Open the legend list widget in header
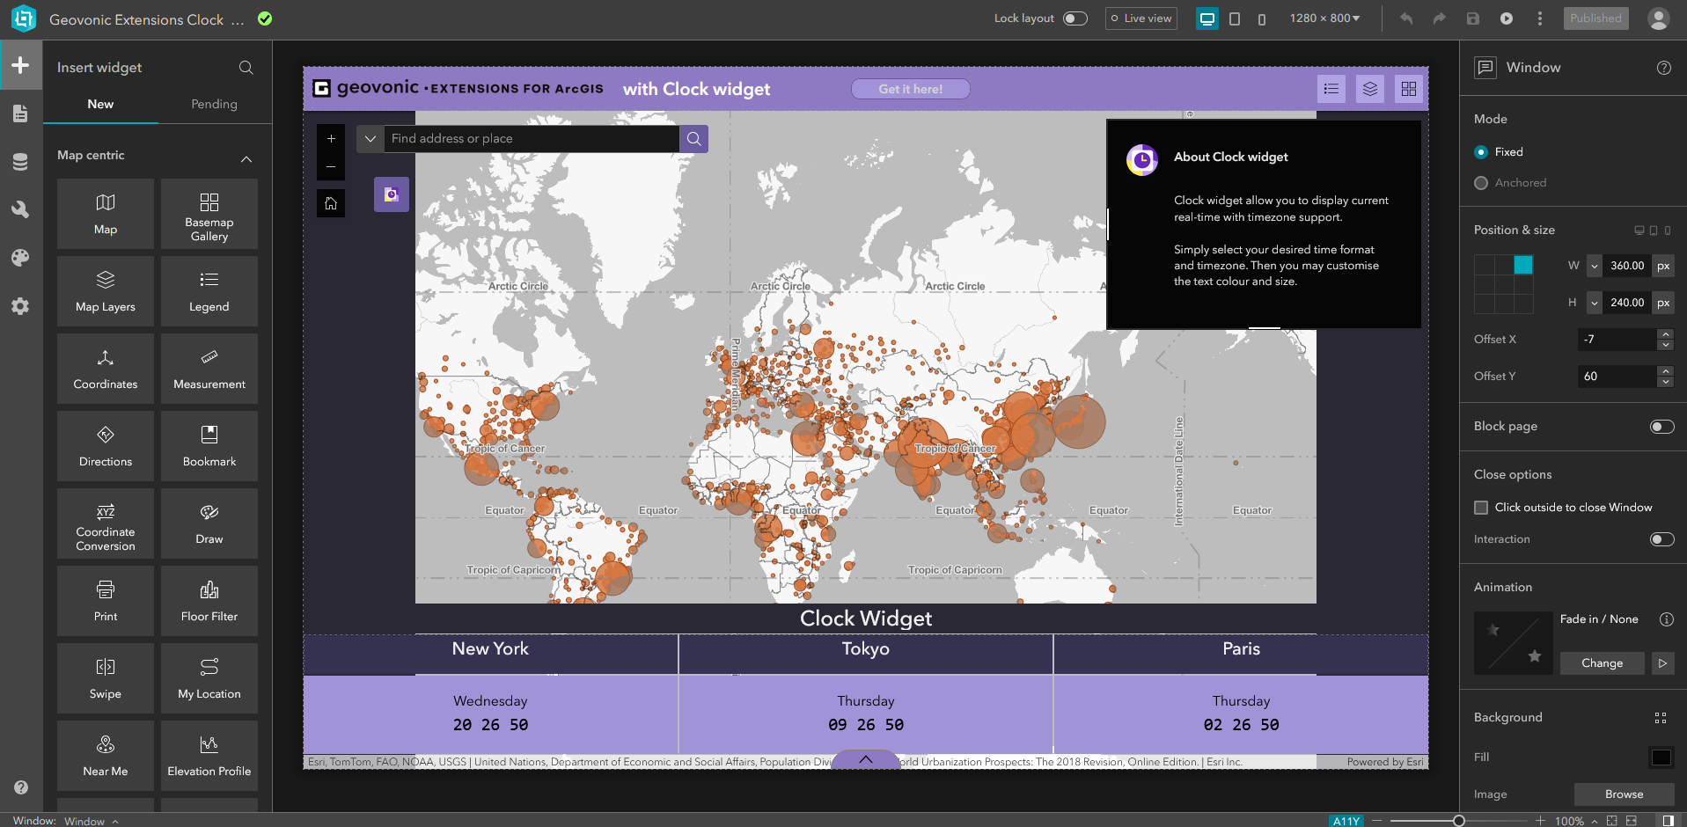Image resolution: width=1687 pixels, height=827 pixels. point(1331,89)
